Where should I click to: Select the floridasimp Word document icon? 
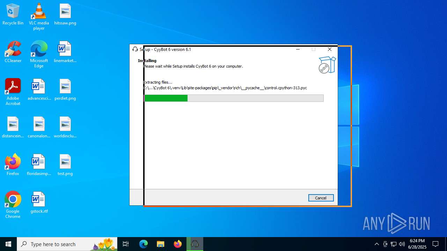coord(39,165)
